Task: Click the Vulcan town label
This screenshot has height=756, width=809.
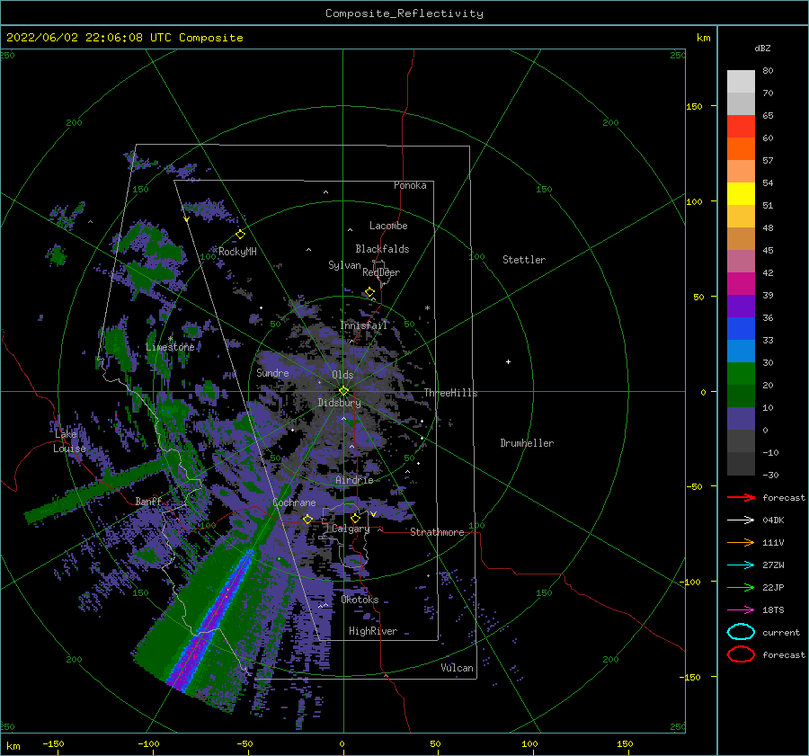Action: [x=458, y=668]
